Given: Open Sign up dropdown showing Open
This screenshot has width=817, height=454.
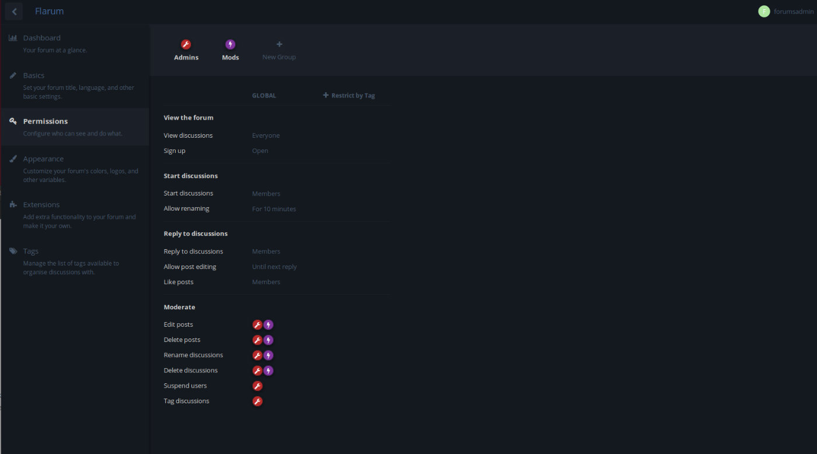Looking at the screenshot, I should (x=260, y=151).
